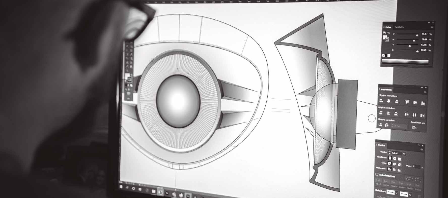448x198 pixels.
Task: Choose the black swatch in Farbe panel
Action: (386, 55)
